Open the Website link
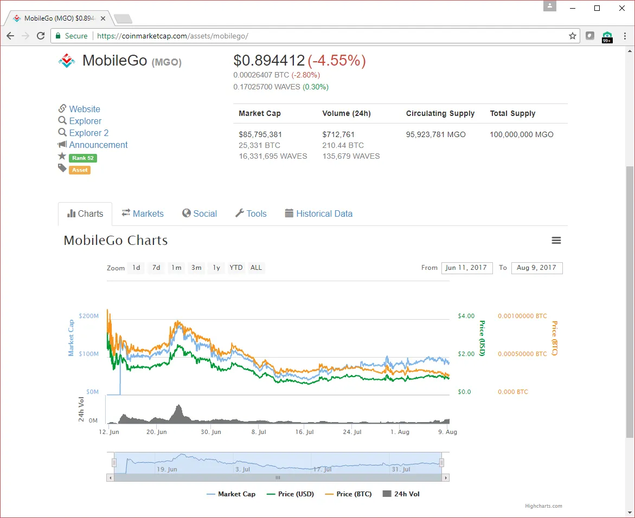 click(85, 109)
